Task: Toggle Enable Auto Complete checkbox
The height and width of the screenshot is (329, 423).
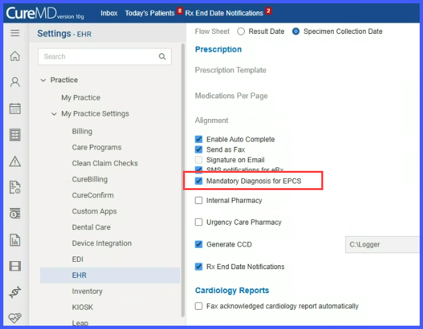Action: point(199,139)
